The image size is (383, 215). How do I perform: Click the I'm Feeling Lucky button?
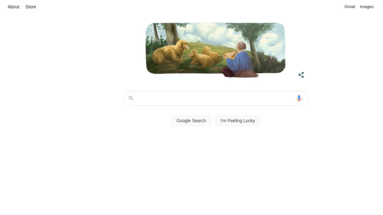238,121
